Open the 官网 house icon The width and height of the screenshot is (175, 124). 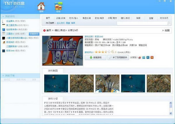pyautogui.click(x=41, y=7)
